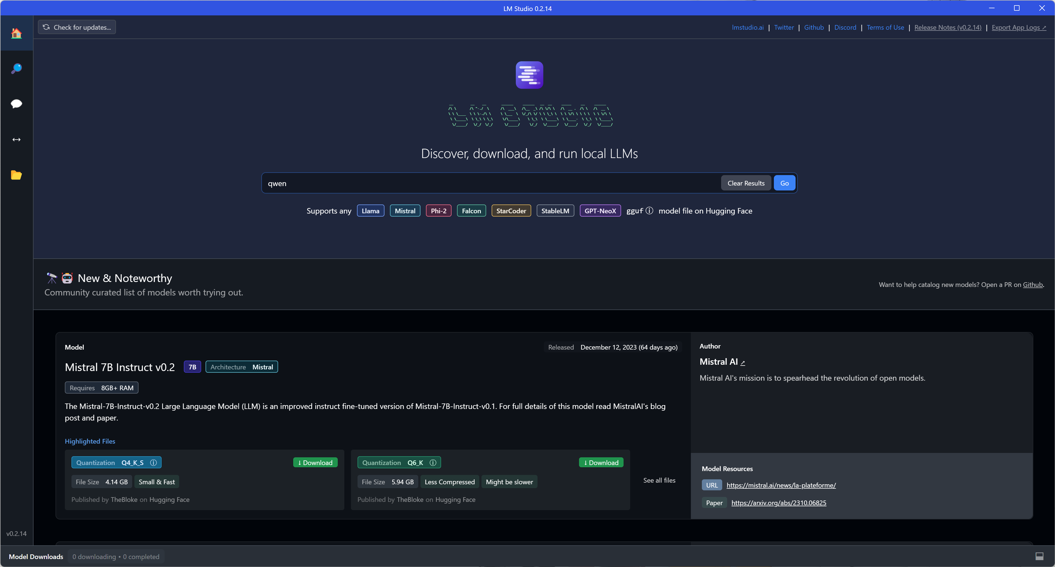Image resolution: width=1055 pixels, height=567 pixels.
Task: Open the Search magnifier sidebar icon
Action: (16, 68)
